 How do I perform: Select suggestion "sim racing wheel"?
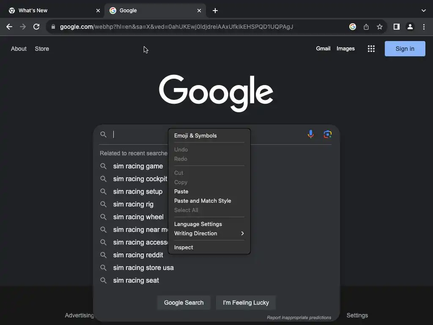[x=138, y=217]
